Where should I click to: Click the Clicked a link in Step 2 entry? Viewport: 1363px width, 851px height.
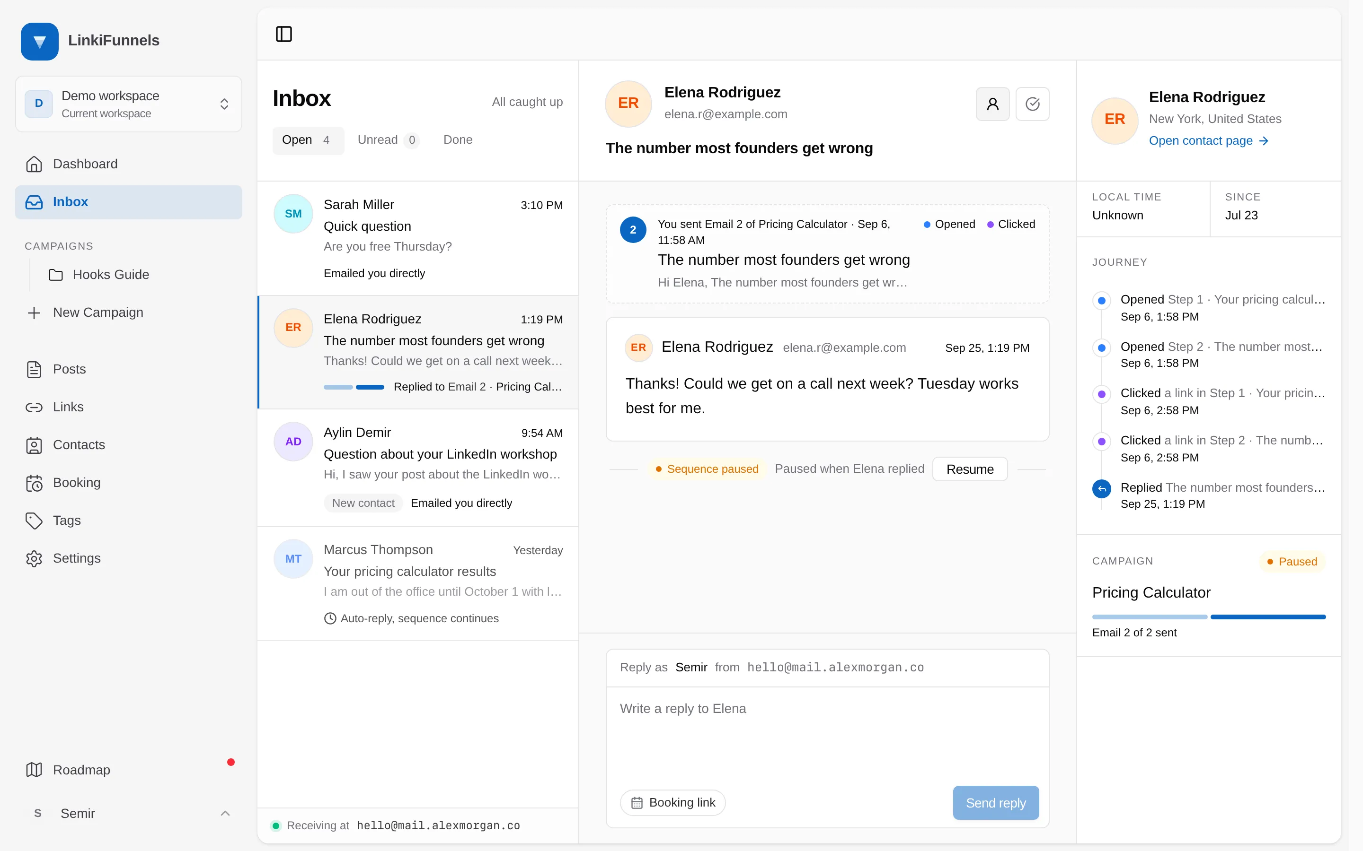click(1209, 449)
